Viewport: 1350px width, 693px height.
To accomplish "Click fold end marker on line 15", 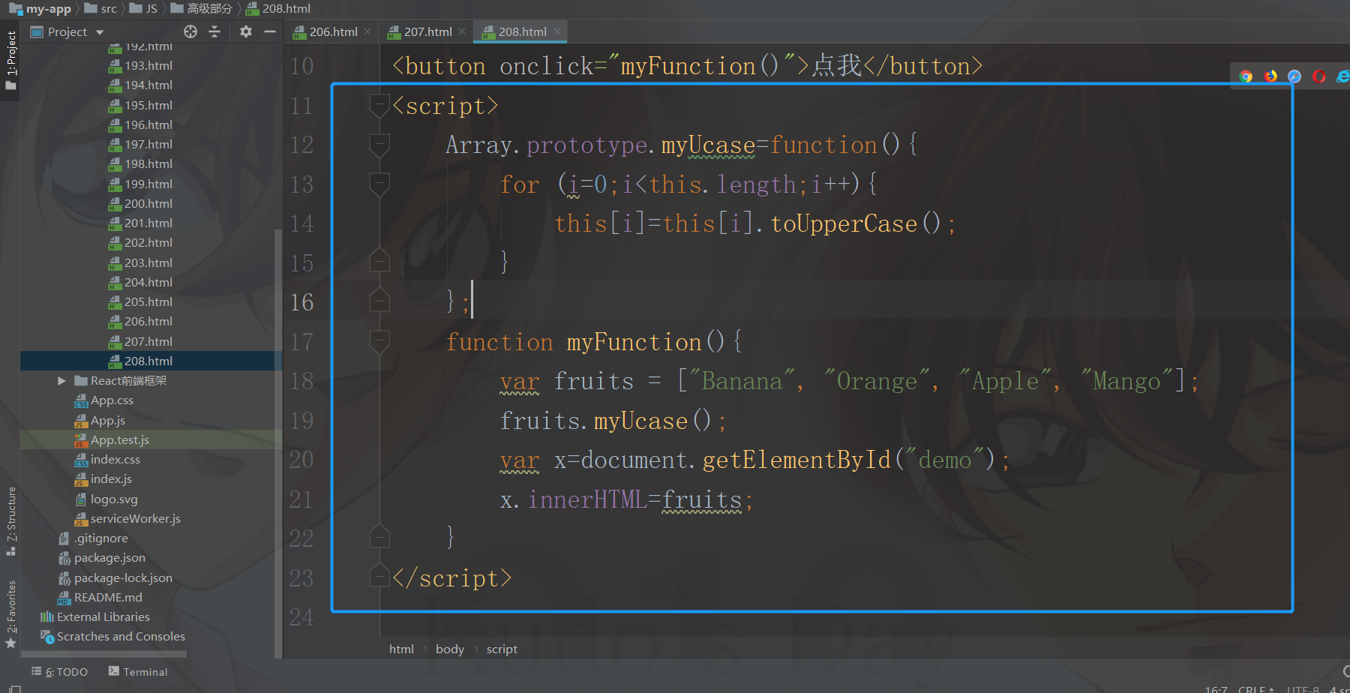I will tap(379, 259).
